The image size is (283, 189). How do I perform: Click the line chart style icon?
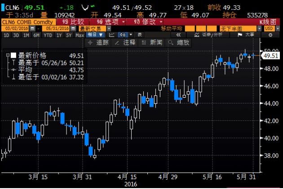[112, 35]
